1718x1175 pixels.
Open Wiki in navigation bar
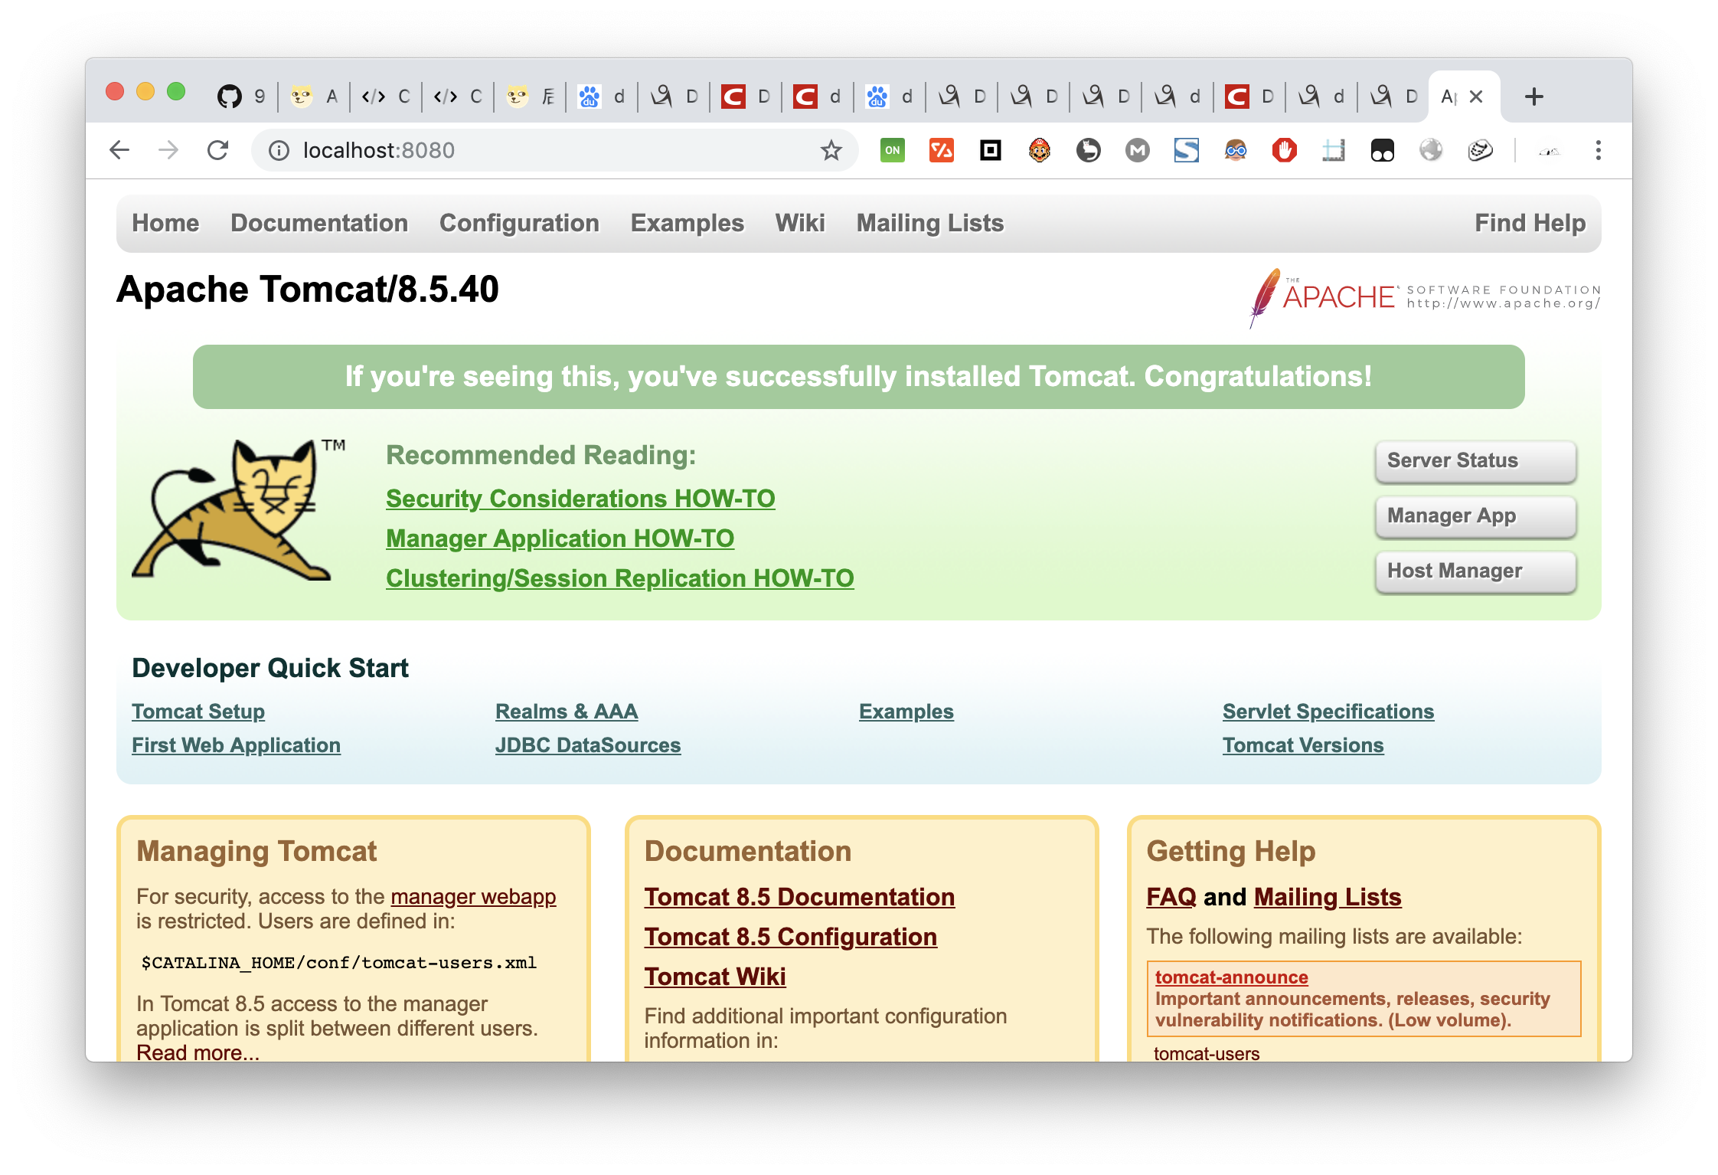[x=800, y=223]
